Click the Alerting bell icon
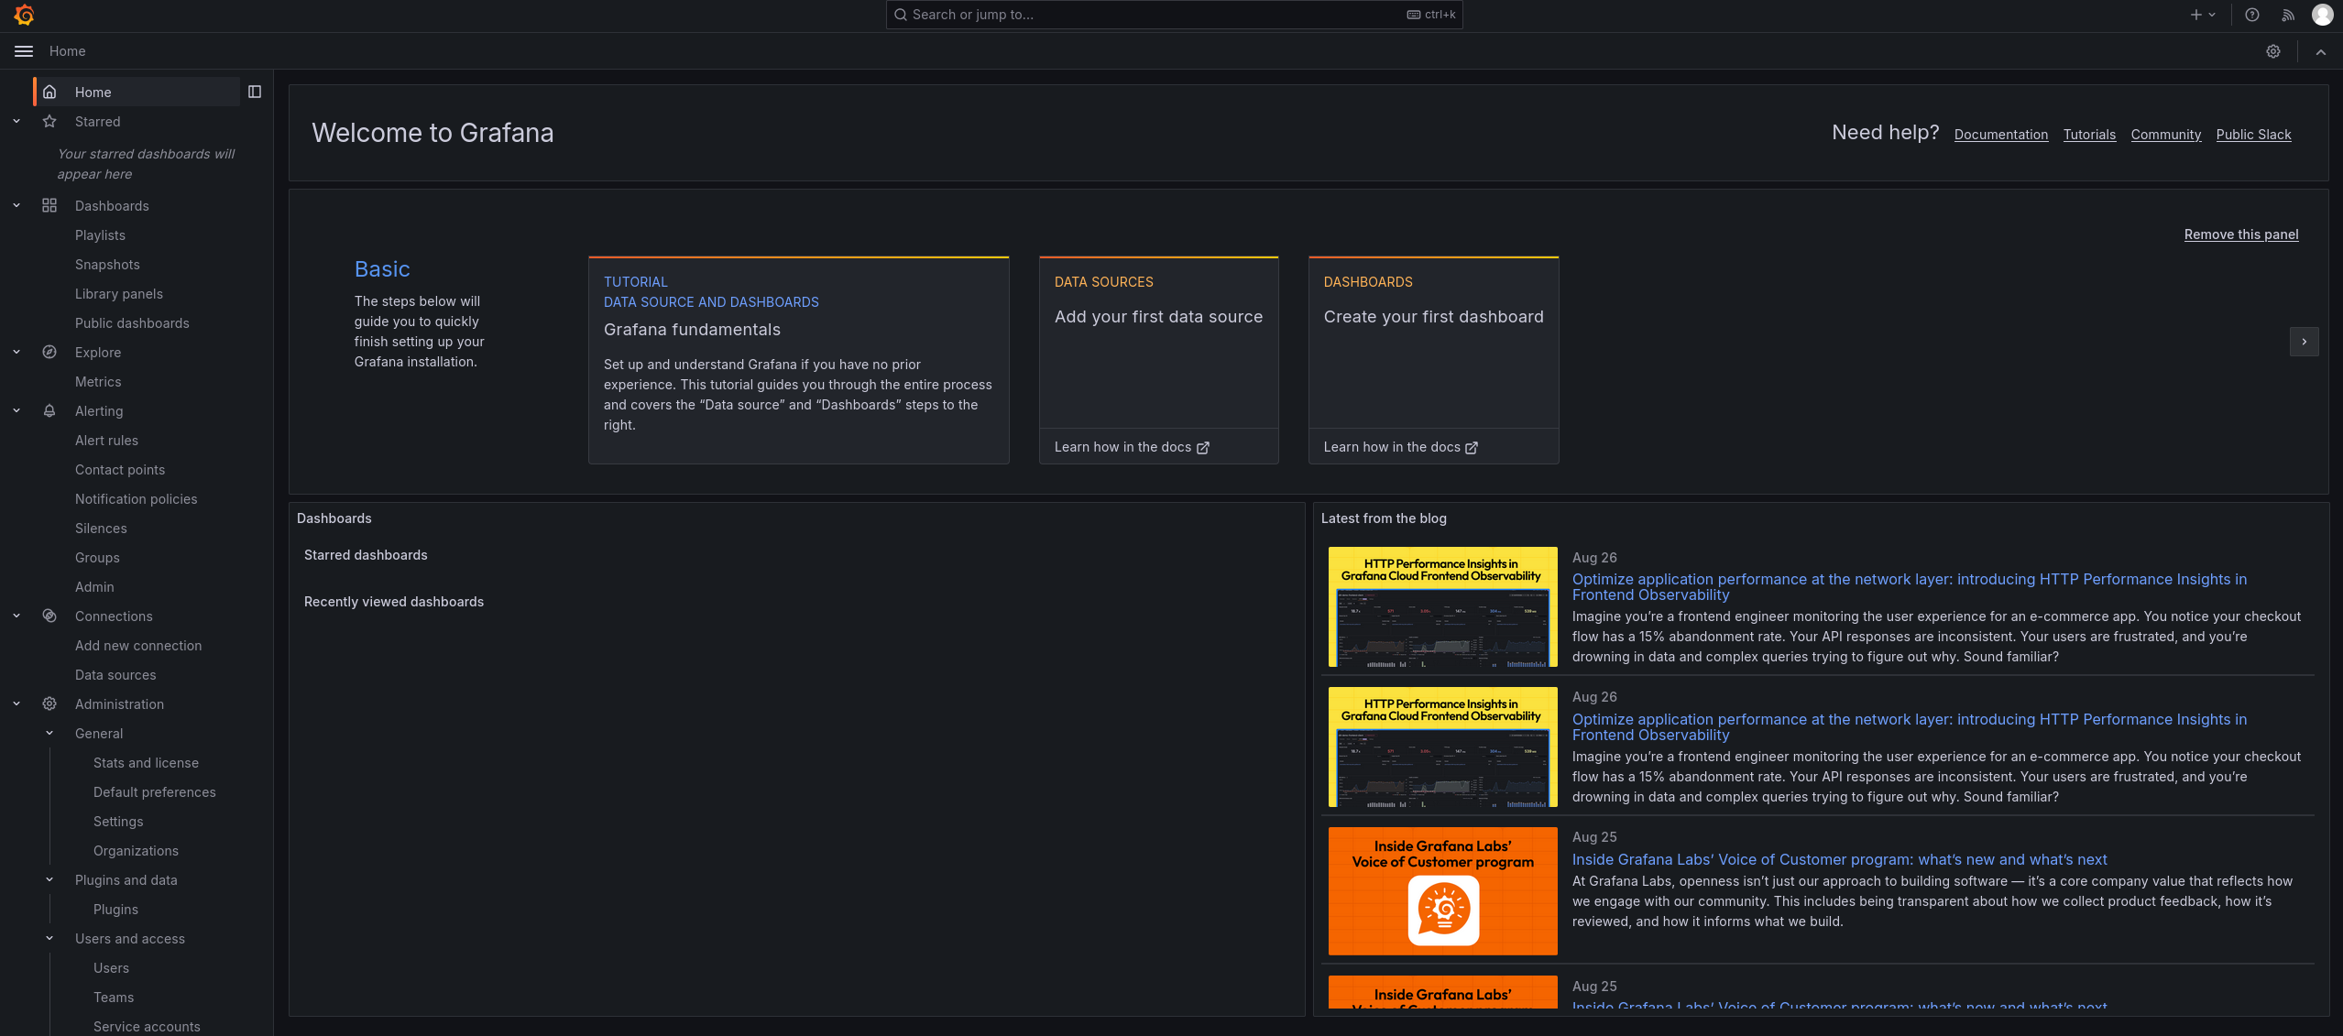 point(49,410)
